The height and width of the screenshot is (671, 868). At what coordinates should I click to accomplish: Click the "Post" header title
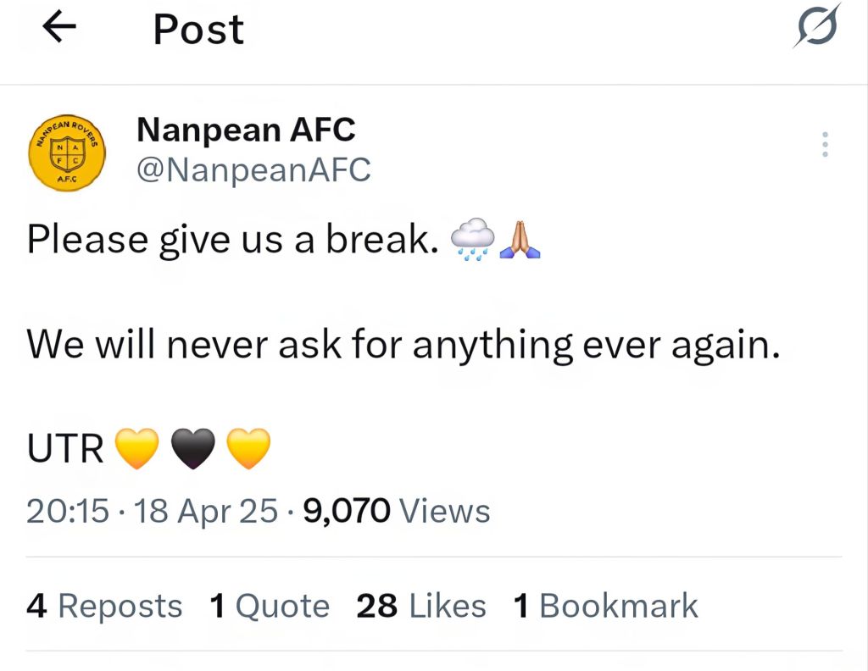198,30
